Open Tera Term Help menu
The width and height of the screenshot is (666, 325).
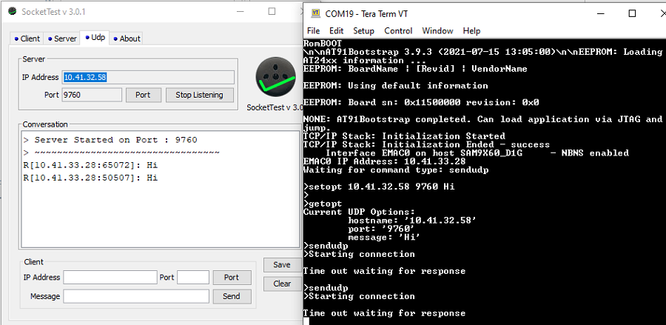pos(471,31)
